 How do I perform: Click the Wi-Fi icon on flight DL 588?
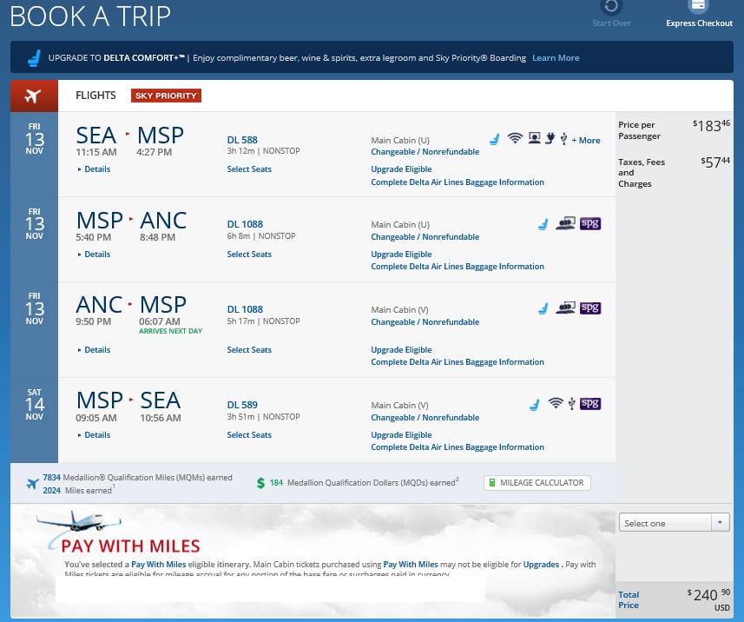[x=516, y=138]
